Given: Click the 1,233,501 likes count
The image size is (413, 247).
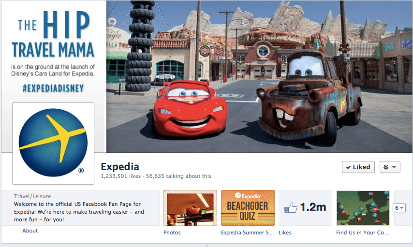Looking at the screenshot, I should pos(120,176).
